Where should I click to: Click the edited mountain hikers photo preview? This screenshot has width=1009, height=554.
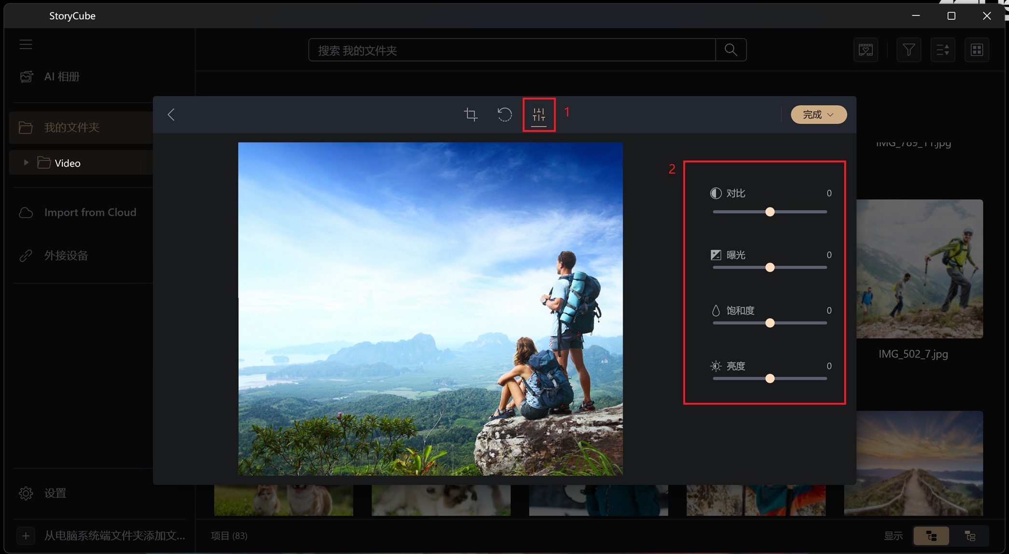coord(430,309)
